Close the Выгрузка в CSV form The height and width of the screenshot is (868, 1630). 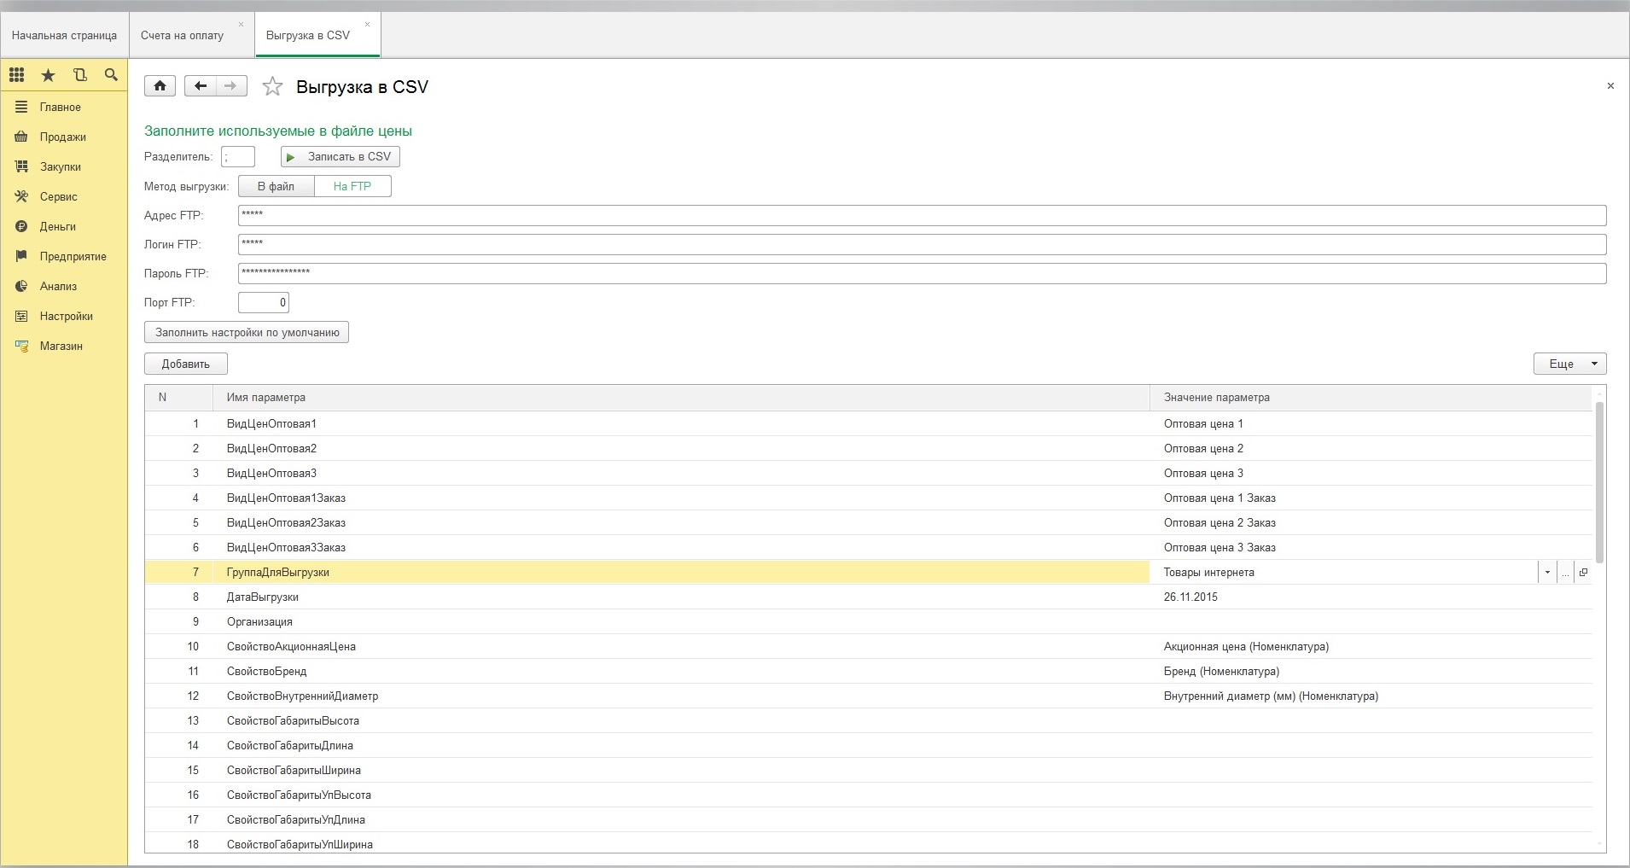click(1610, 86)
